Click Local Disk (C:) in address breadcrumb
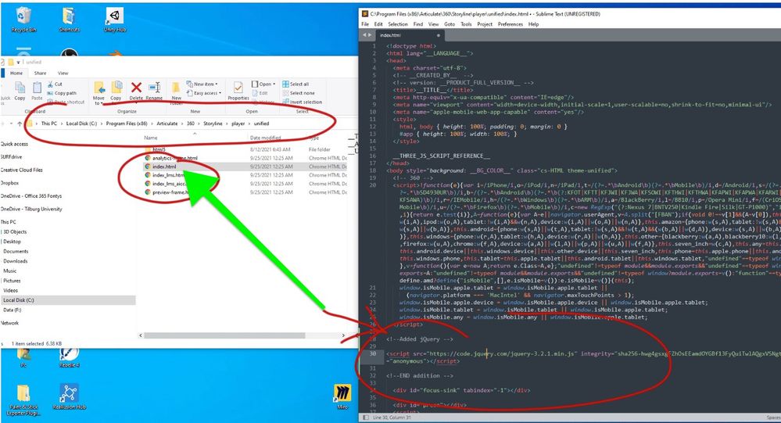This screenshot has height=423, width=781. (x=81, y=124)
